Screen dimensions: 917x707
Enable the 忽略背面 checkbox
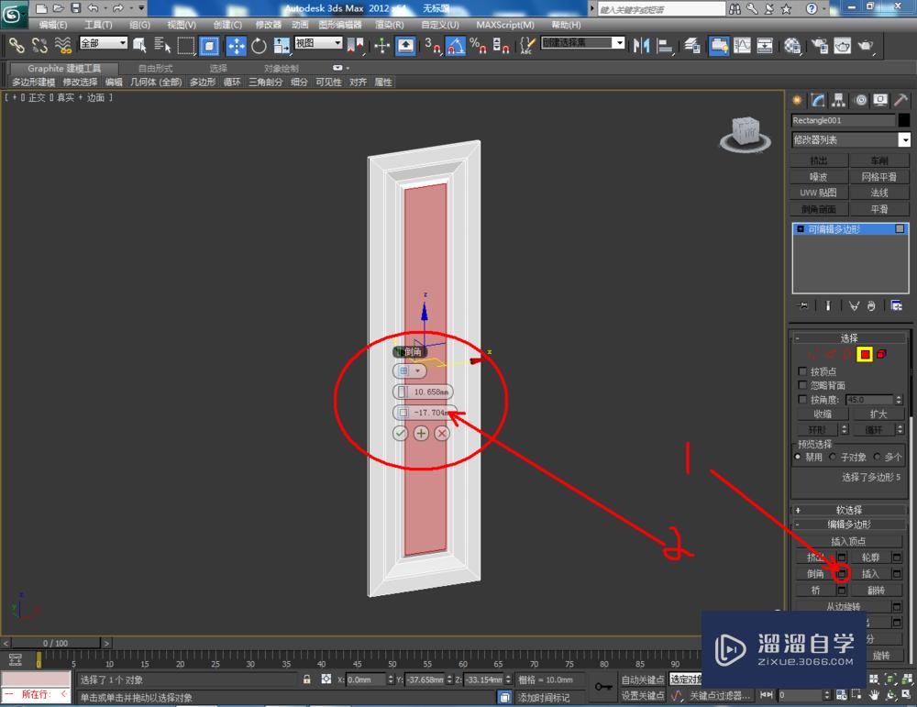[802, 385]
